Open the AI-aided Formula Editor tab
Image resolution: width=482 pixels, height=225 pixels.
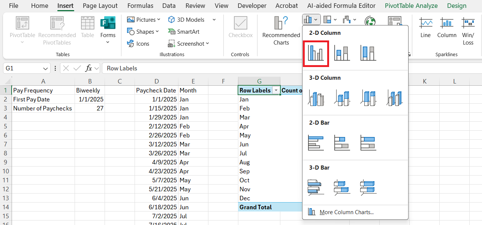(341, 6)
